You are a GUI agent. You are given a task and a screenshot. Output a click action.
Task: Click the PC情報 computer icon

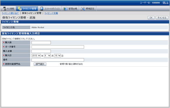[4, 8]
